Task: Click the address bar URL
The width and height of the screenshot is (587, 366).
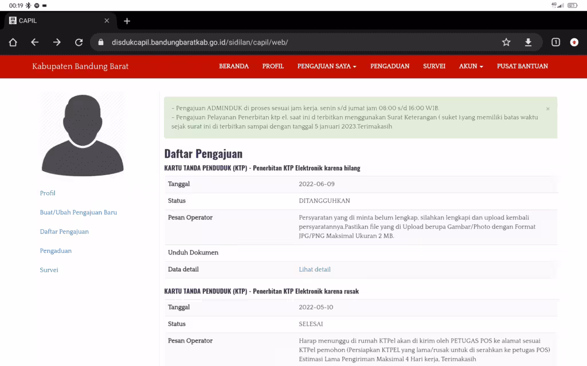Action: coord(199,42)
